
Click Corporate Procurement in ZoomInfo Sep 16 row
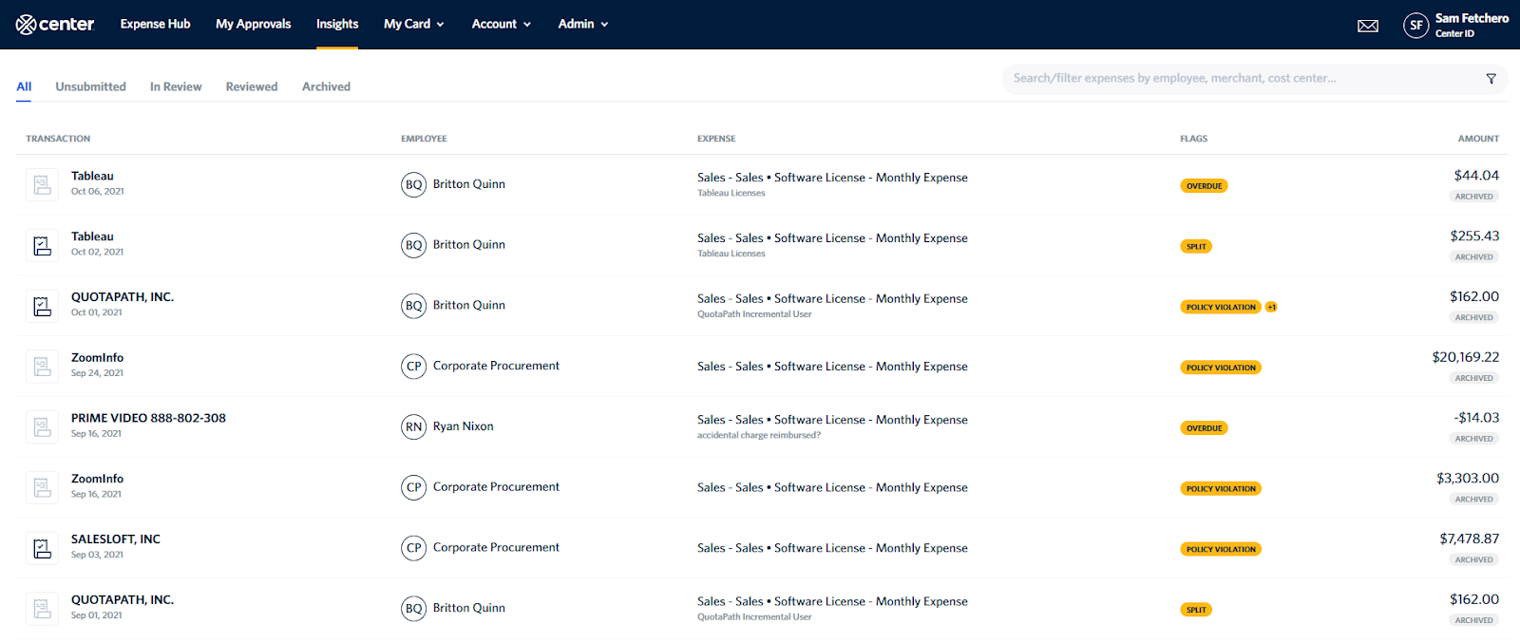click(x=496, y=487)
